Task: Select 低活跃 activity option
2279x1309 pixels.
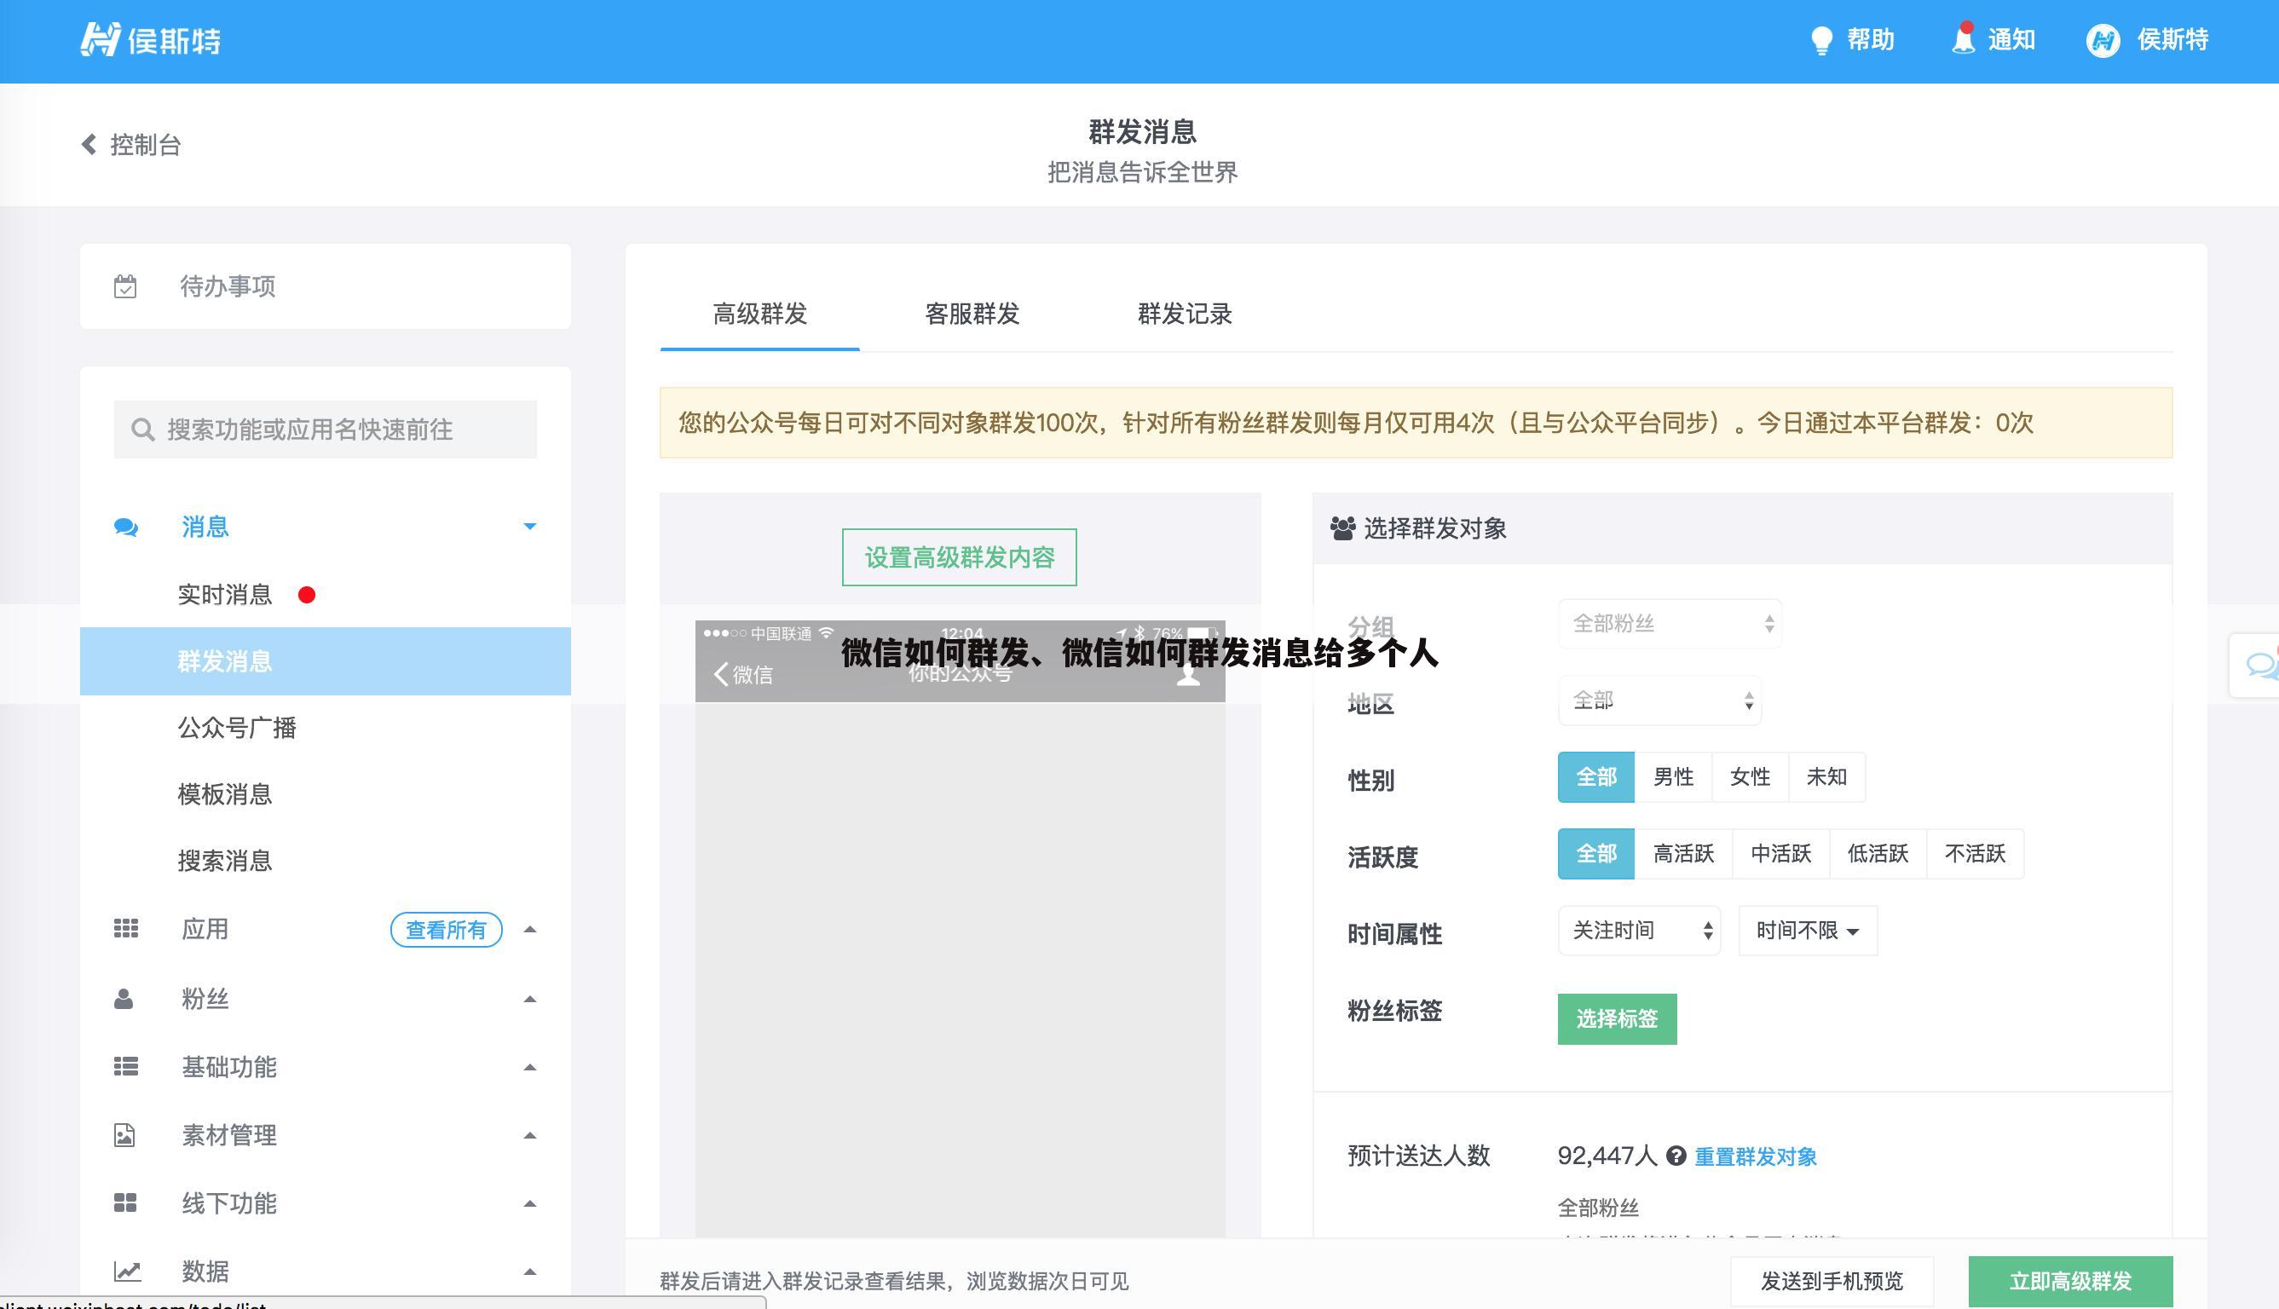Action: [x=1877, y=853]
